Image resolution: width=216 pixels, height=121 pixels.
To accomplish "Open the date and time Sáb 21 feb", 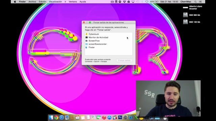I will [169, 2].
